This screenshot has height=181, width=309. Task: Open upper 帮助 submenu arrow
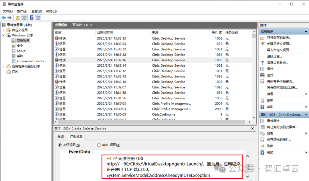(306, 107)
